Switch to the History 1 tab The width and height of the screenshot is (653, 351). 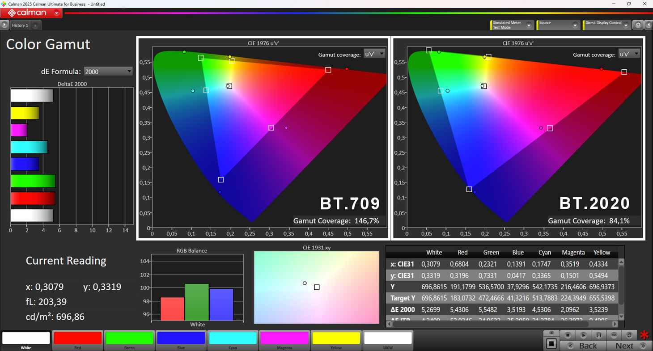[x=20, y=25]
